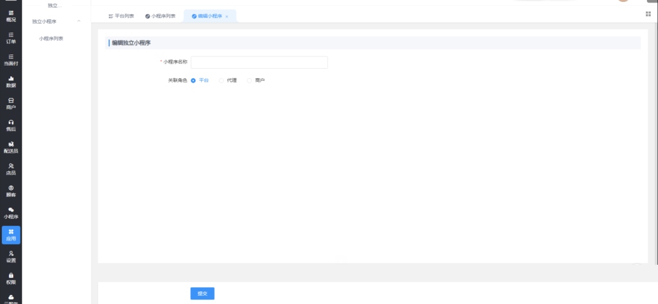The height and width of the screenshot is (304, 658).
Task: Click the grid icon at top right
Action: coord(648,14)
